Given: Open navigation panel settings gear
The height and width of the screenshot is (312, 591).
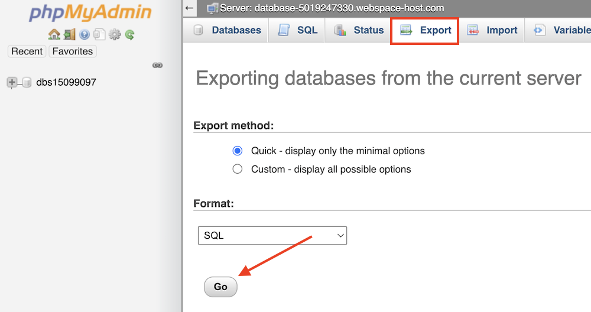Looking at the screenshot, I should [115, 35].
